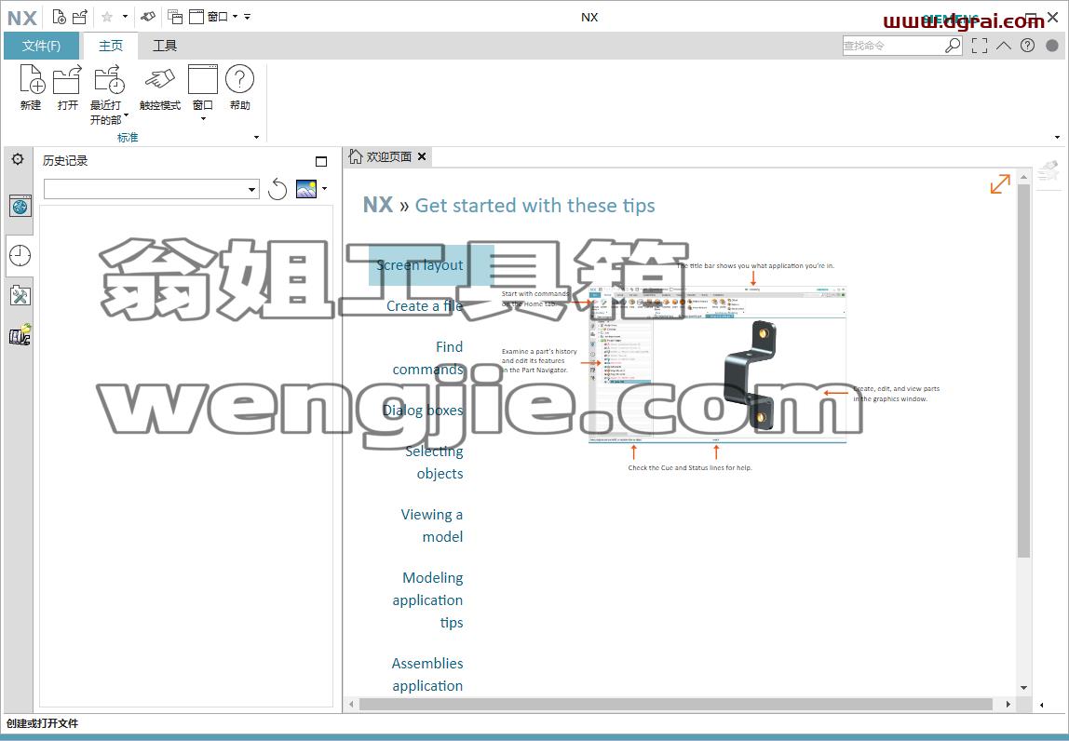This screenshot has width=1069, height=741.
Task: Open the Viewing a model tip
Action: pyautogui.click(x=431, y=526)
